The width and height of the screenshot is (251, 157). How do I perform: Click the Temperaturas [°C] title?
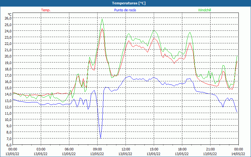(x=129, y=3)
